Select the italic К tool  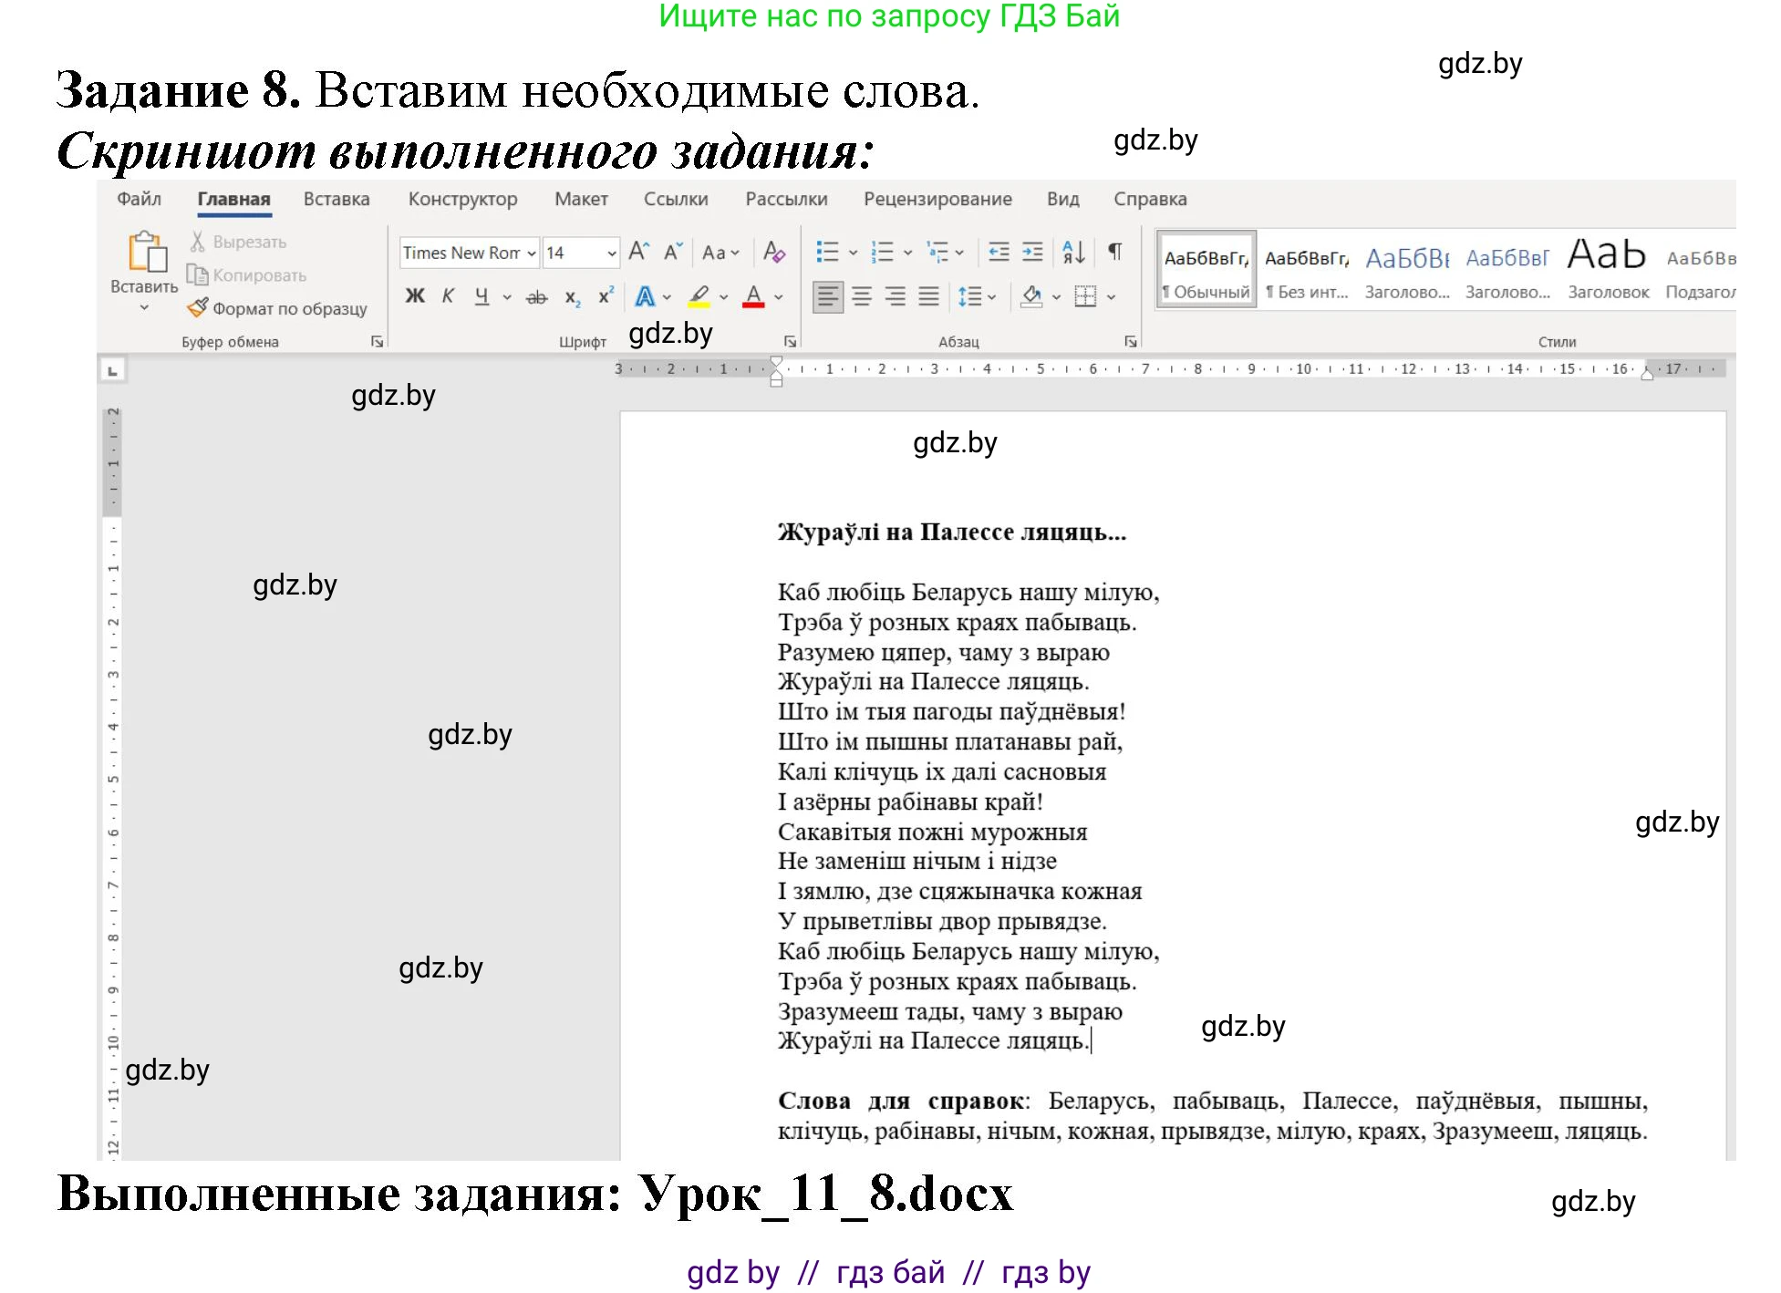(x=448, y=296)
